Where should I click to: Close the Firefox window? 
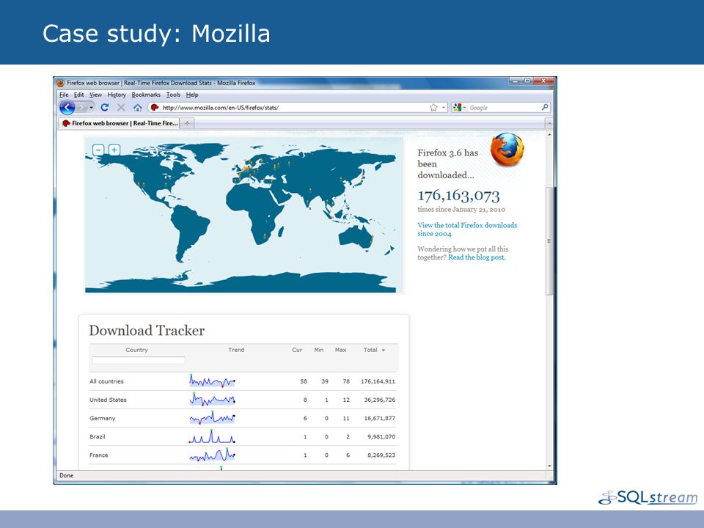point(543,81)
